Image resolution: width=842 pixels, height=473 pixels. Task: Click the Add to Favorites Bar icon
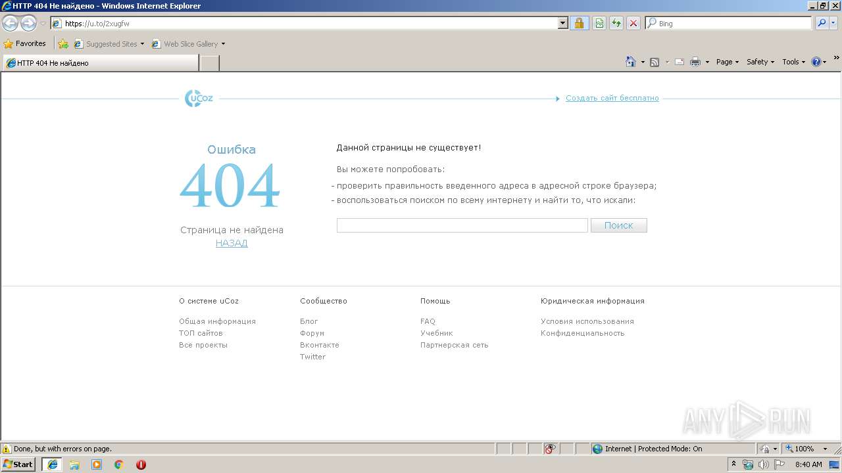click(x=63, y=44)
